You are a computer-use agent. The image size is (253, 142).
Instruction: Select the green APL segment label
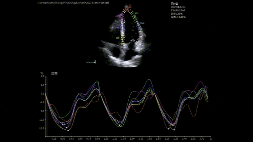137,13
